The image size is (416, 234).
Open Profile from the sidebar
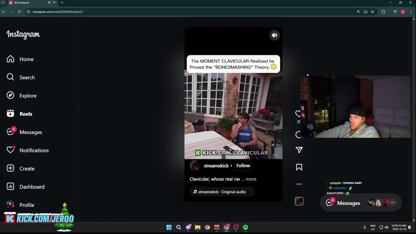[20, 205]
